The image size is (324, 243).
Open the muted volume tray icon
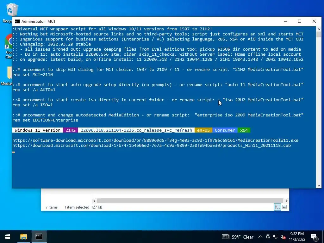pos(283,237)
